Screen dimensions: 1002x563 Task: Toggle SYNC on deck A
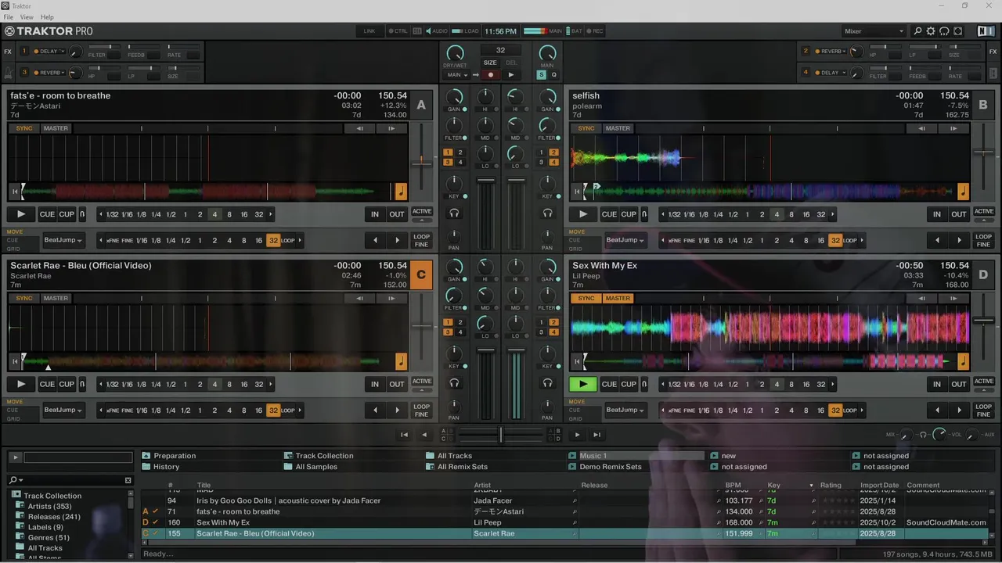[x=24, y=128]
